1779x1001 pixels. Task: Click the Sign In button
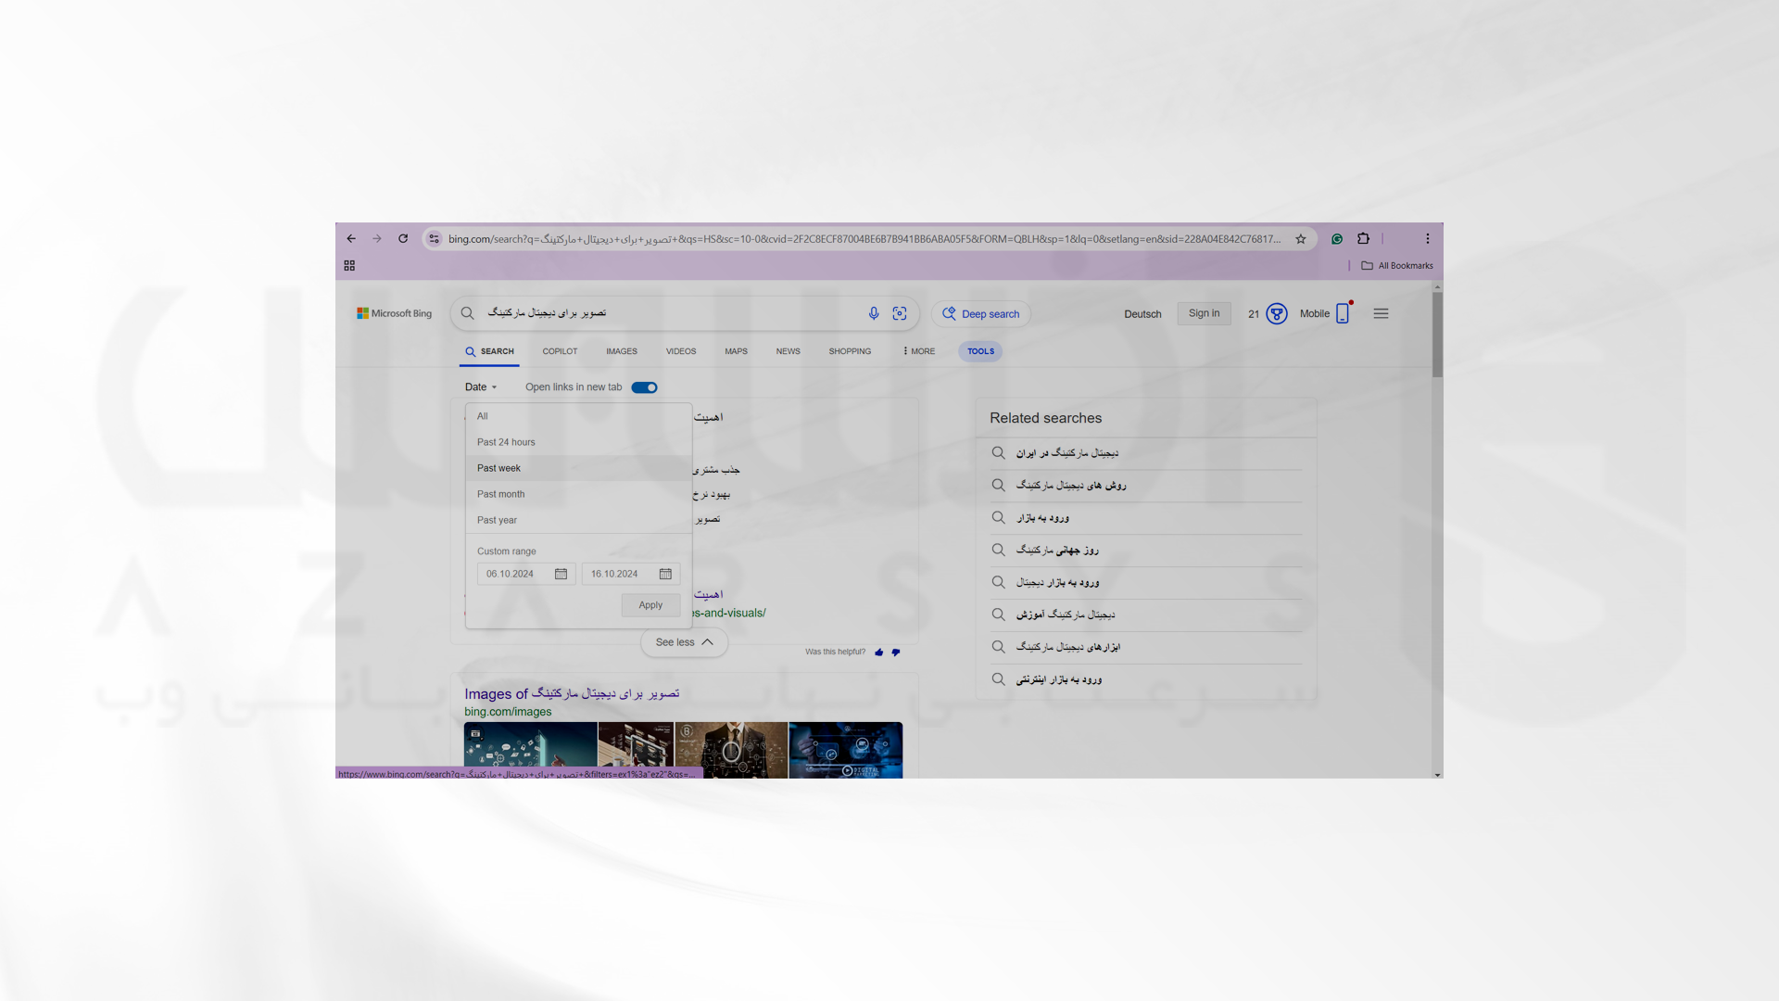(1205, 311)
